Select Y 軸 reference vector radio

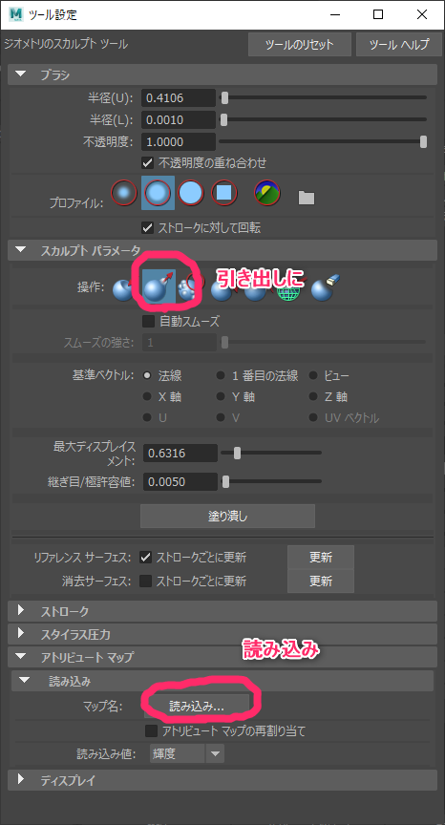(x=221, y=396)
